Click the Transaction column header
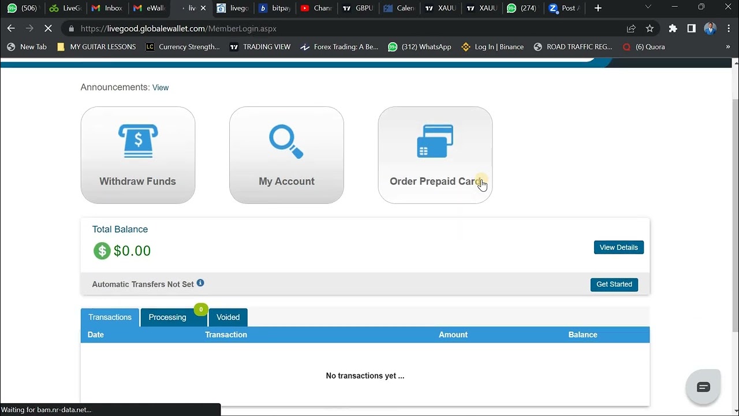739x416 pixels. point(226,335)
